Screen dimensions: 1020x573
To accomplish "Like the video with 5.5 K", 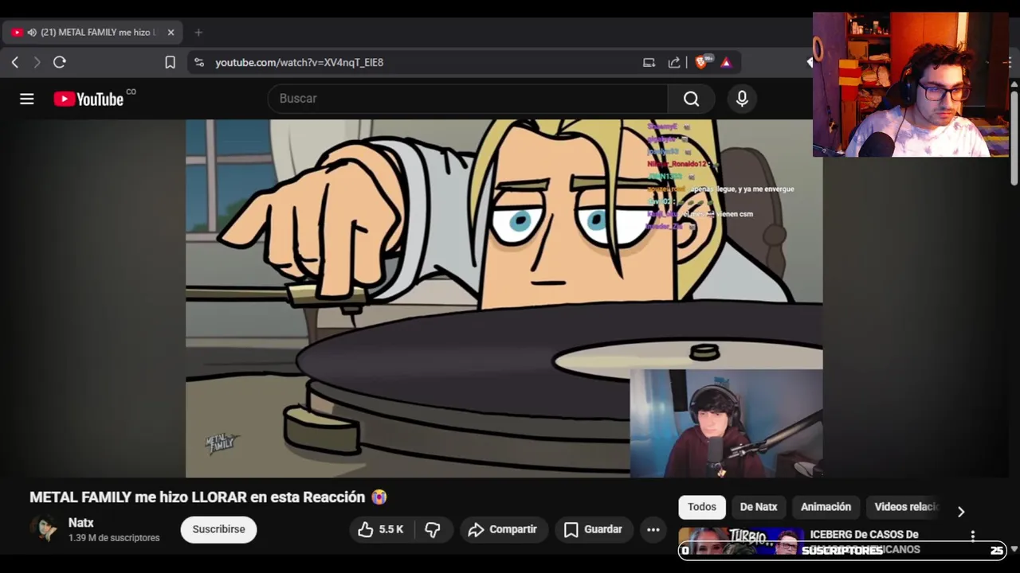I will tap(381, 529).
